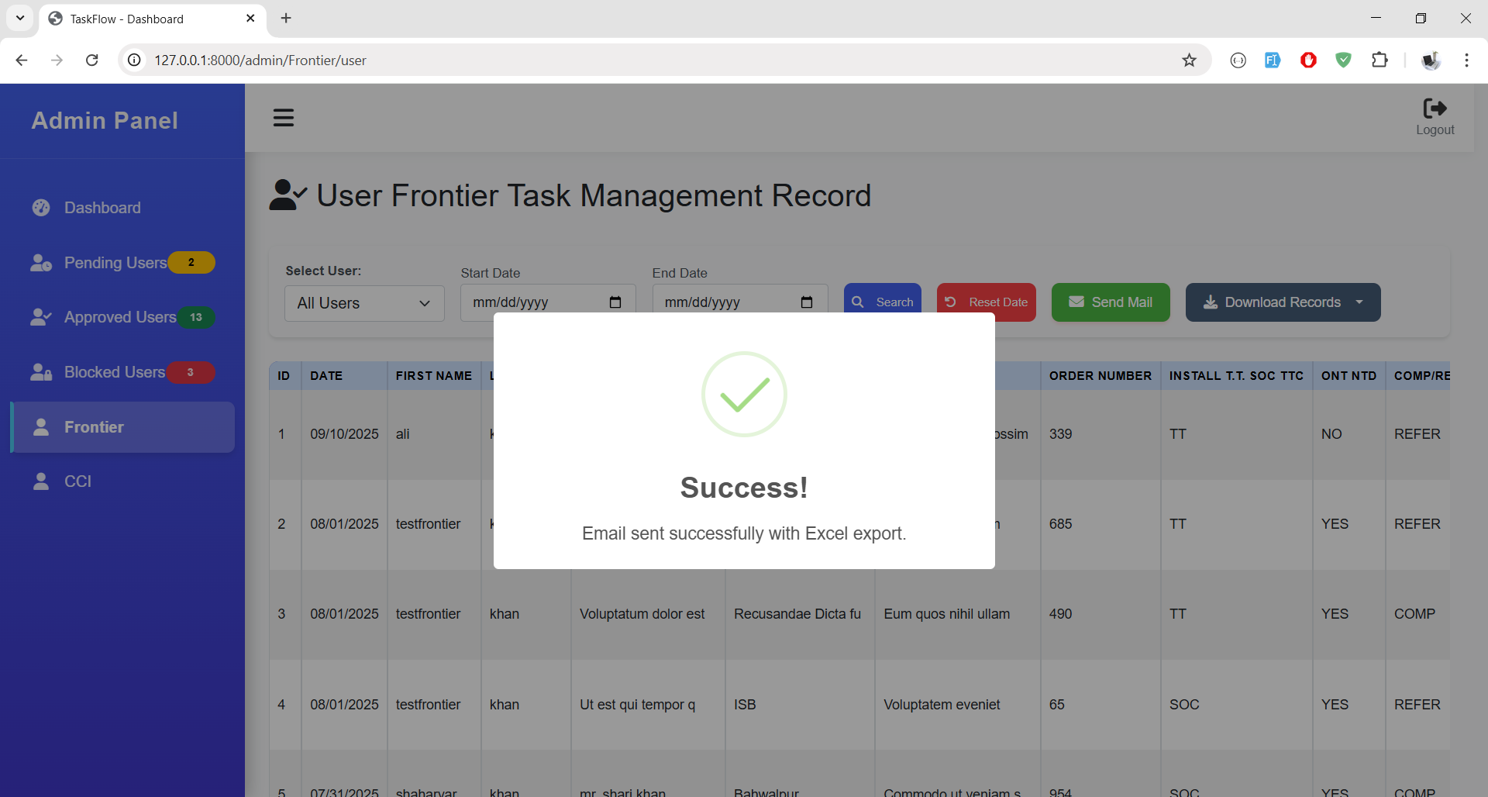The image size is (1488, 797).
Task: Go to Approved Users page
Action: (119, 317)
